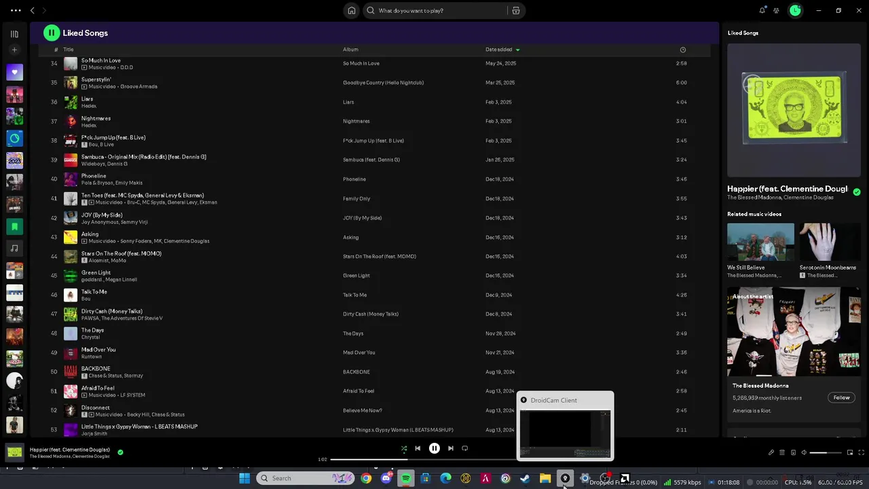The image size is (869, 489).
Task: Open Discord from the taskbar
Action: [x=386, y=479]
